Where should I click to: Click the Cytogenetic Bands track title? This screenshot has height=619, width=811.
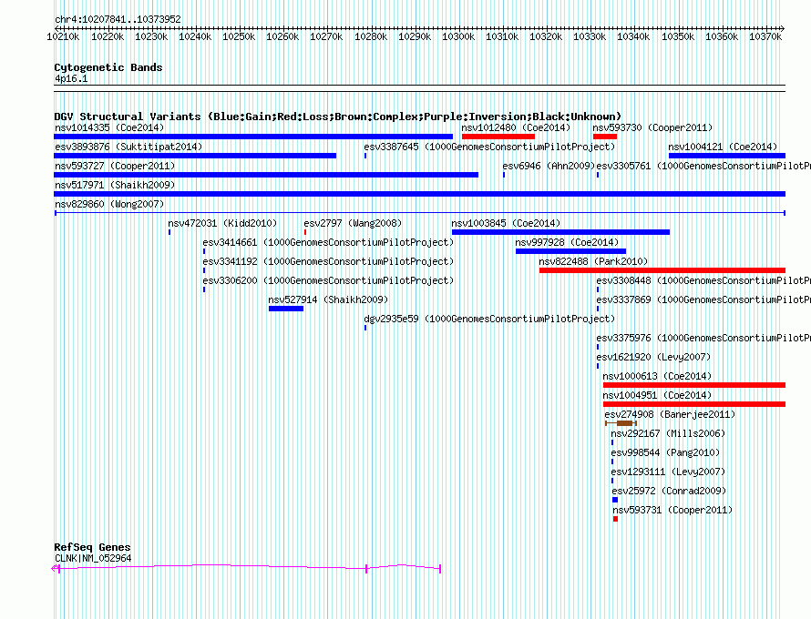click(x=108, y=67)
